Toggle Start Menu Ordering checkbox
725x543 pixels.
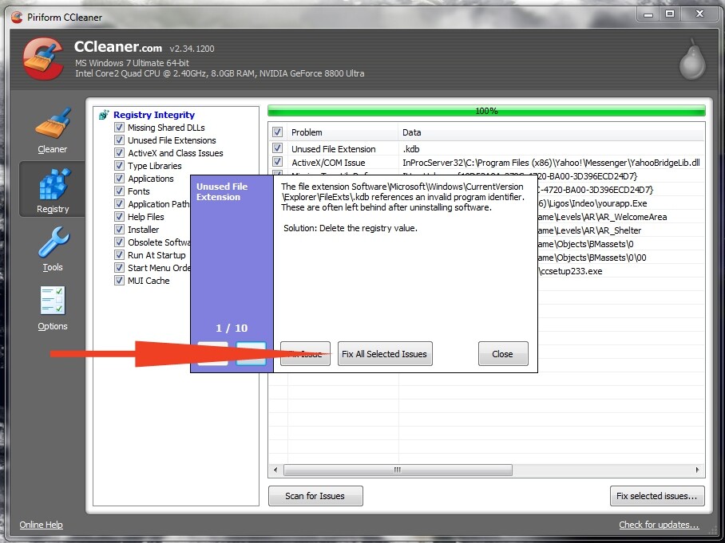[119, 268]
